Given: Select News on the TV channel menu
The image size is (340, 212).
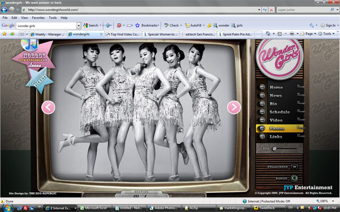Looking at the screenshot, I should (275, 96).
